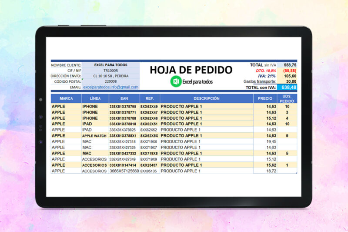The height and width of the screenshot is (232, 348).
Task: Click the HOJA DE PEDIDO title
Action: coord(191,70)
